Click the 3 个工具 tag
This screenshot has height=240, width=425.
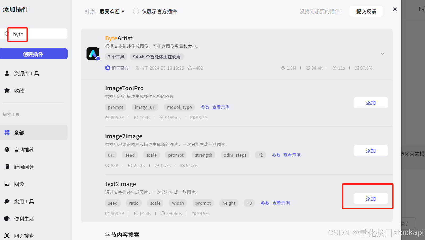tap(116, 57)
